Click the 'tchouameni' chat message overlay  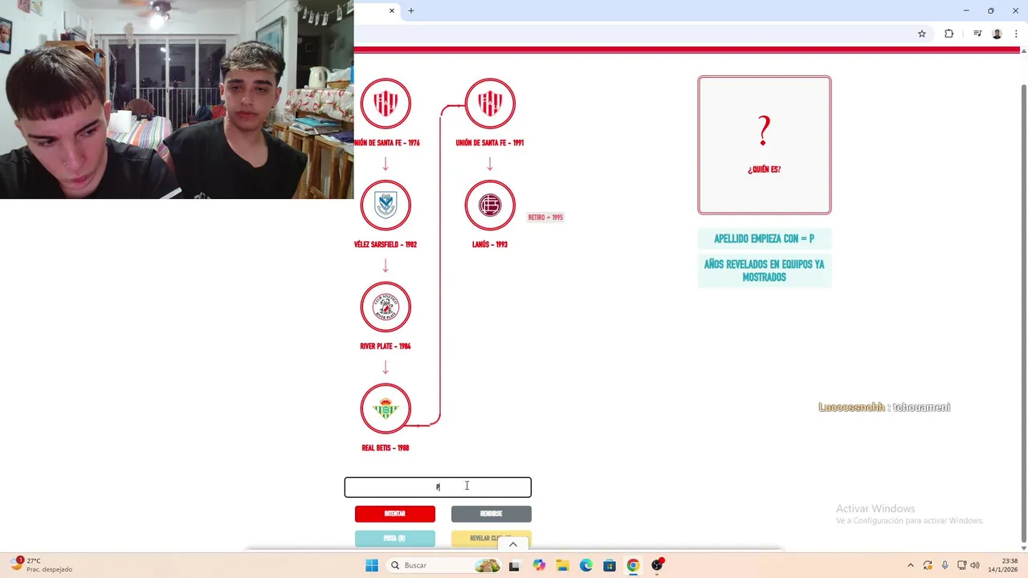coord(921,408)
